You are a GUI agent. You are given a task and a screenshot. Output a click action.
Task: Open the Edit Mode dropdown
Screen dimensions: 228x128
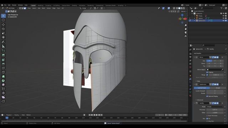12,8
